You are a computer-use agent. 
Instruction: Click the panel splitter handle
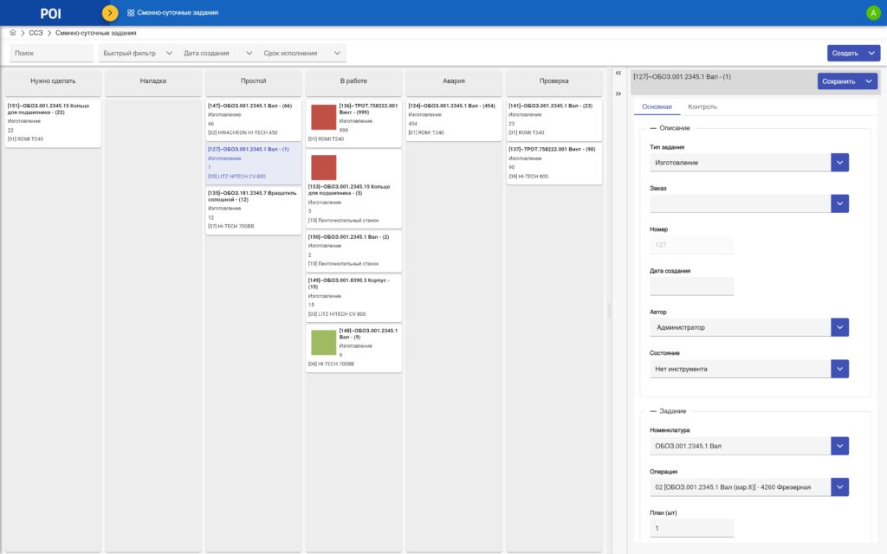point(609,310)
